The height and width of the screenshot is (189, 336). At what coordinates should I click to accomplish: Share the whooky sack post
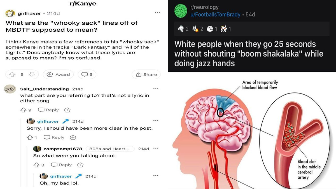pos(146,74)
